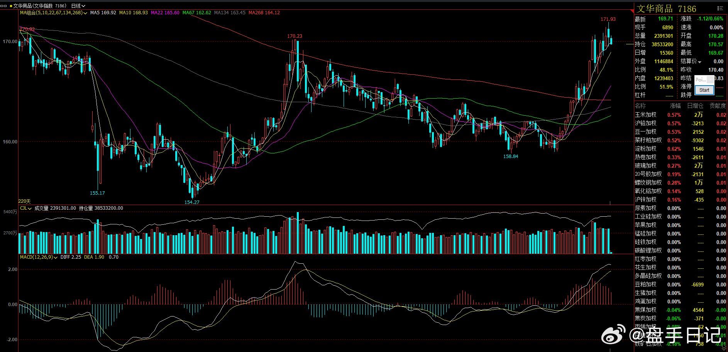Viewport: 728px width, 352px height.
Task: Select the 硅铁加权 row
Action: tap(681, 242)
